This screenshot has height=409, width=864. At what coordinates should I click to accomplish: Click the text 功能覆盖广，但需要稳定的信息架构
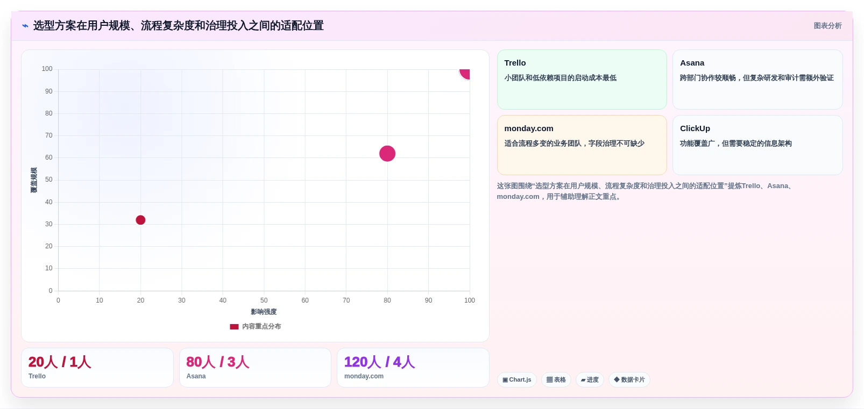[736, 143]
